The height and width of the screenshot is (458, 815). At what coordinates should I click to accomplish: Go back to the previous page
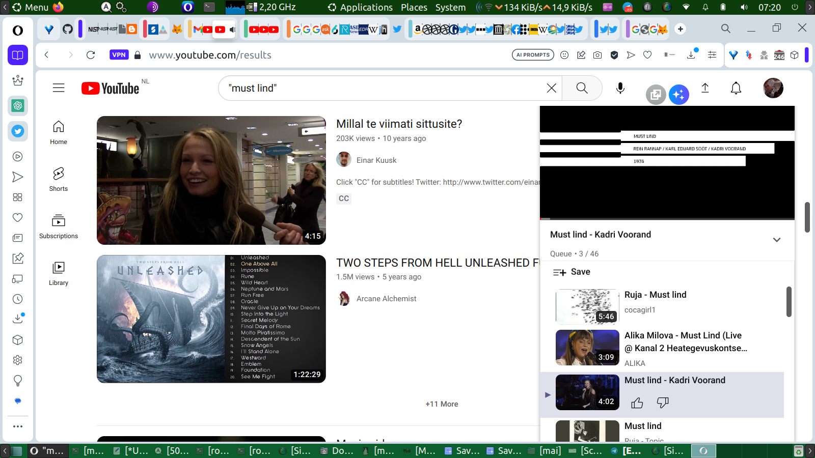[46, 55]
